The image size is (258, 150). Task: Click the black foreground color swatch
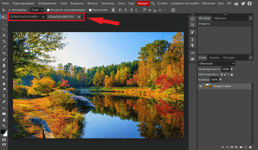(3, 132)
